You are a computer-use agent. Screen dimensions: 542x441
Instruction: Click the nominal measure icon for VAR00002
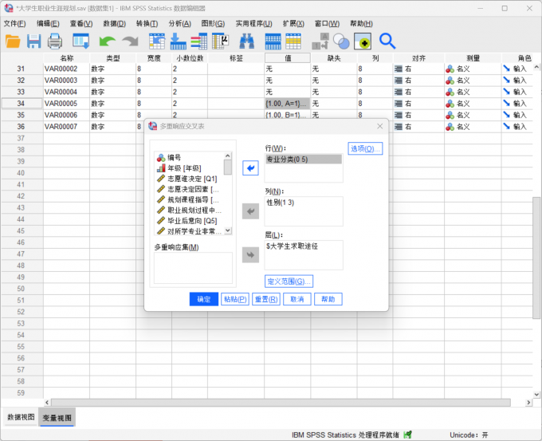pos(450,69)
